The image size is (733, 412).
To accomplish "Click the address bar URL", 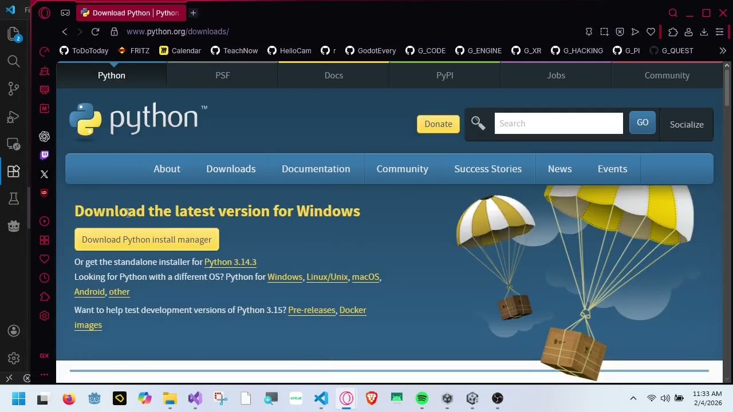I will point(178,31).
